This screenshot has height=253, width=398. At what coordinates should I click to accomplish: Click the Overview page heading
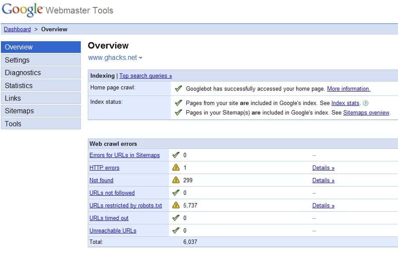(108, 46)
